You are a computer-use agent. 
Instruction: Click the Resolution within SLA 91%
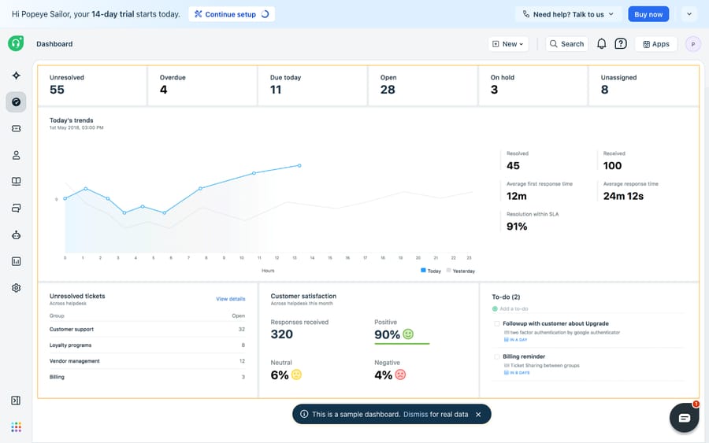[517, 227]
